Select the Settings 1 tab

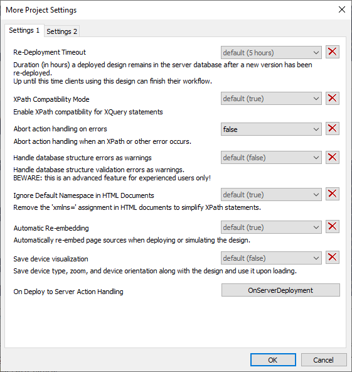pos(24,30)
